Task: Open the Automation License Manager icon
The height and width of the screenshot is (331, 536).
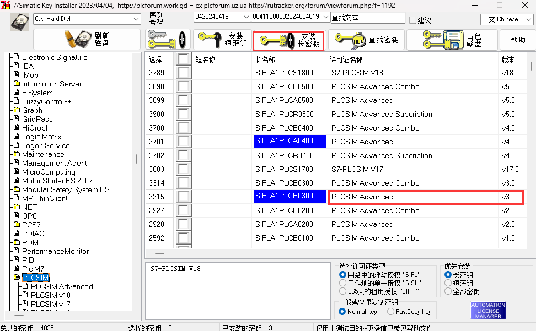Action: [488, 310]
